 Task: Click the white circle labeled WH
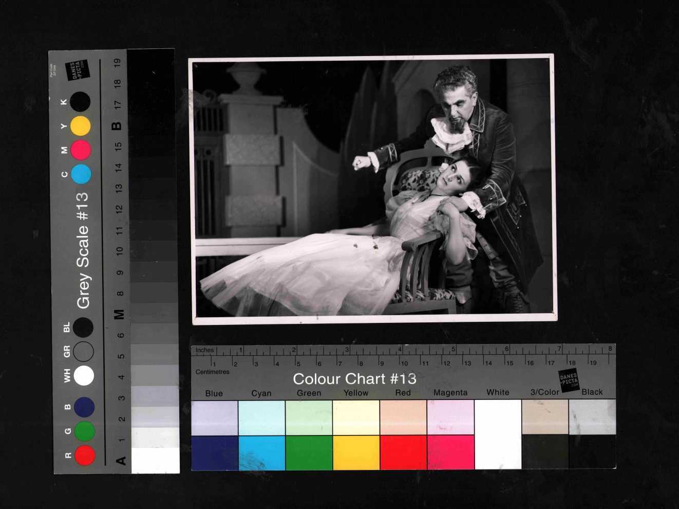coord(84,376)
